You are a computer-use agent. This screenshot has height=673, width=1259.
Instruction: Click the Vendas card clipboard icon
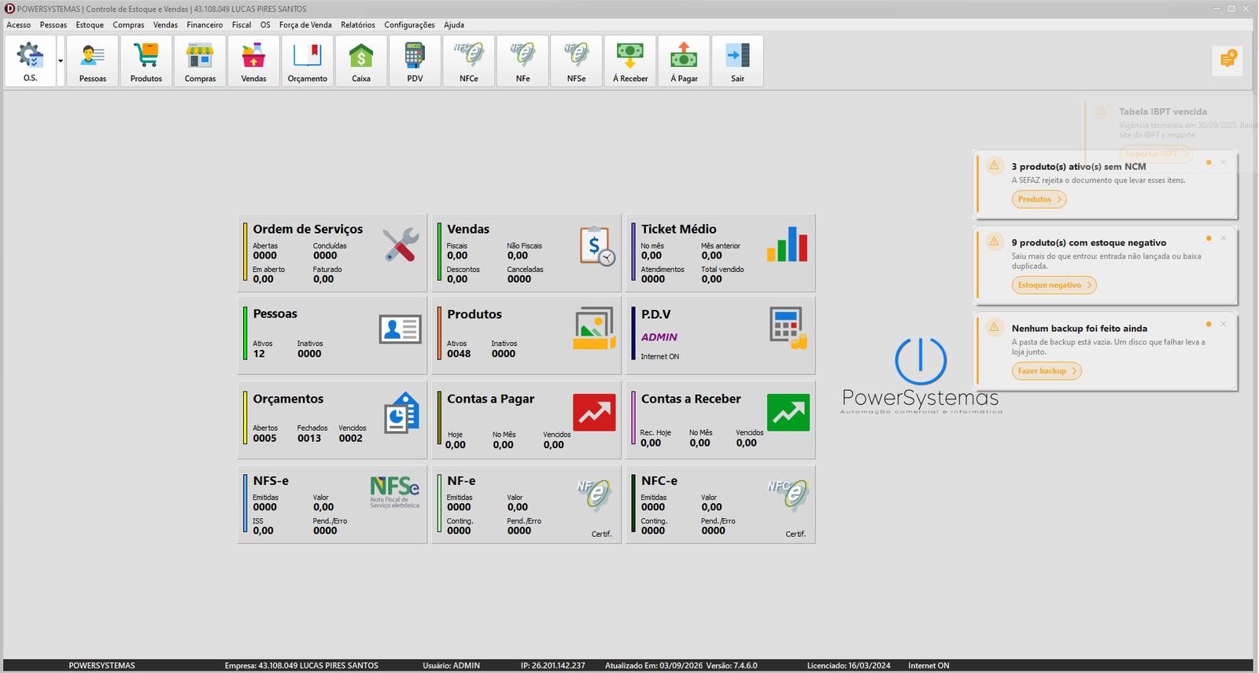pos(597,246)
